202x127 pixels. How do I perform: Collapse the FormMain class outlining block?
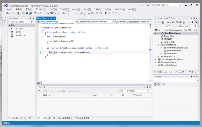[x=42, y=32]
